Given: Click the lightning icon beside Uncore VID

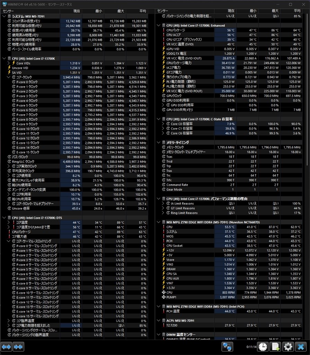Looking at the screenshot, I should [9, 68].
